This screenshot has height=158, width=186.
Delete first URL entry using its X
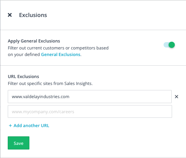pyautogui.click(x=176, y=97)
